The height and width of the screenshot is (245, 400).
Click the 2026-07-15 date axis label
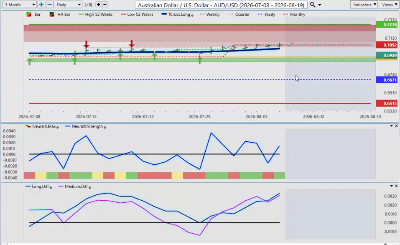tap(86, 117)
